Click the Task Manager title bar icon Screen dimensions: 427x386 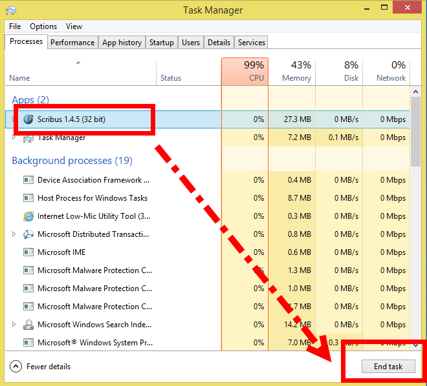(x=11, y=10)
